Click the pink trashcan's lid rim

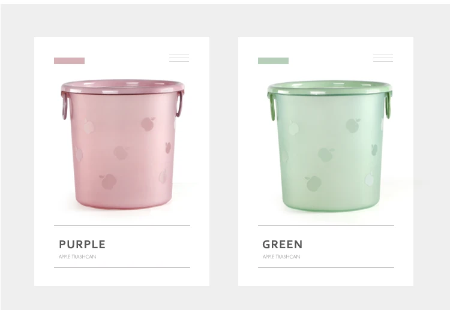click(x=122, y=86)
